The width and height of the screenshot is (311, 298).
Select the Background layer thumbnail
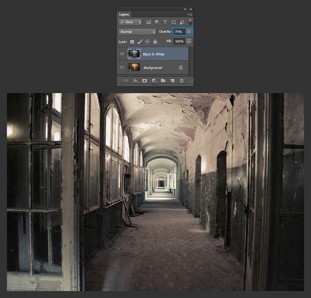point(134,67)
